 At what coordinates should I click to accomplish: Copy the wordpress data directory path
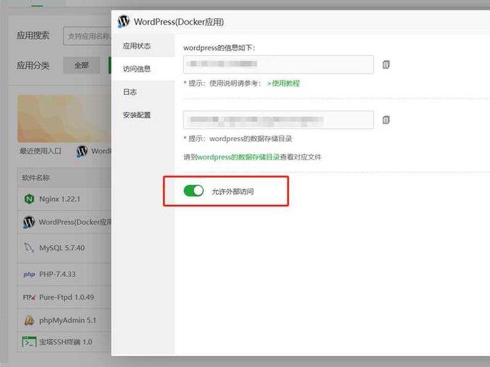pos(386,120)
